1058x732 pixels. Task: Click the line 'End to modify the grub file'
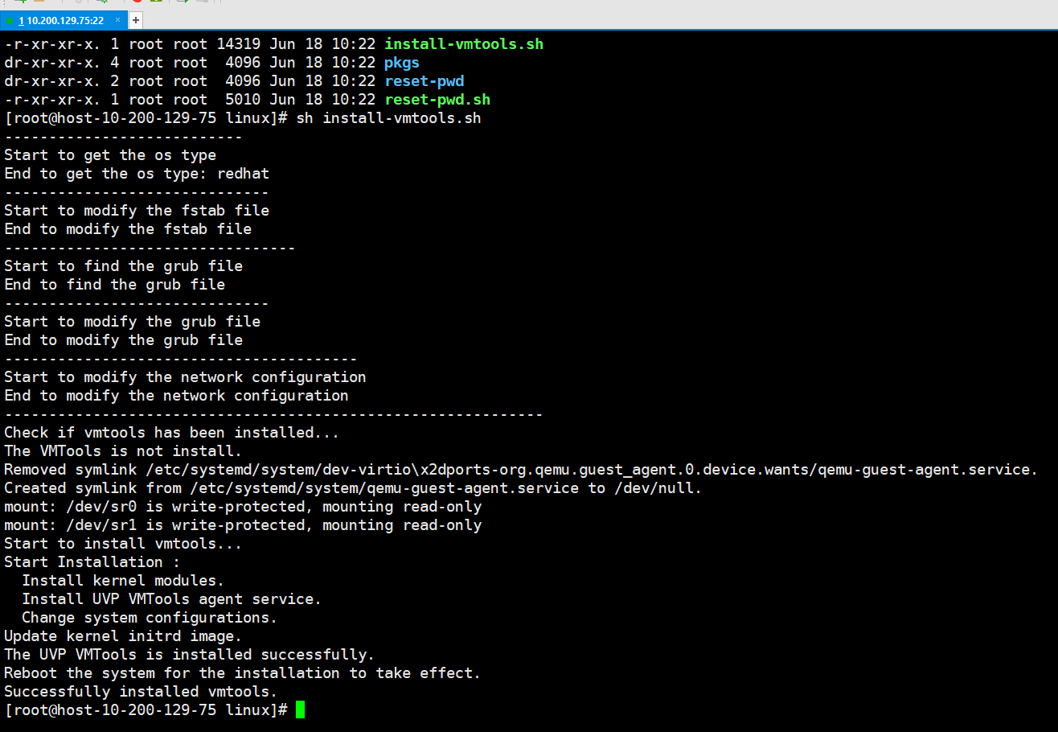(x=123, y=340)
